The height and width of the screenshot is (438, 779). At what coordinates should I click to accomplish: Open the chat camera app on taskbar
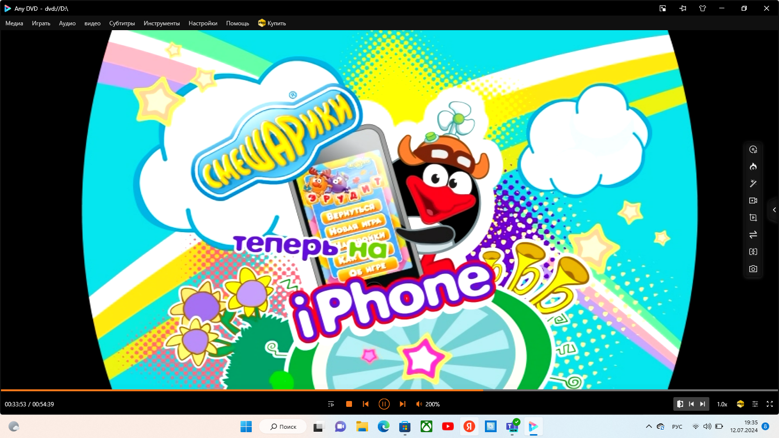click(340, 427)
